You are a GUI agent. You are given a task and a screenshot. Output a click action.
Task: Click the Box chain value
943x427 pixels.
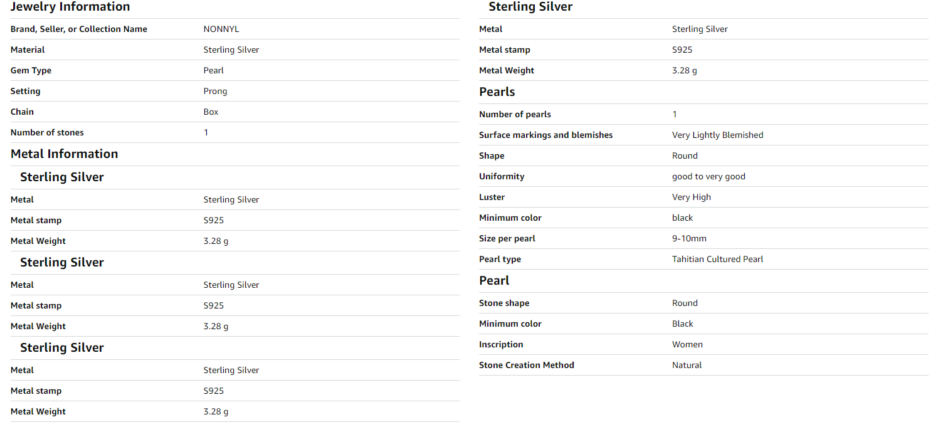coord(211,112)
